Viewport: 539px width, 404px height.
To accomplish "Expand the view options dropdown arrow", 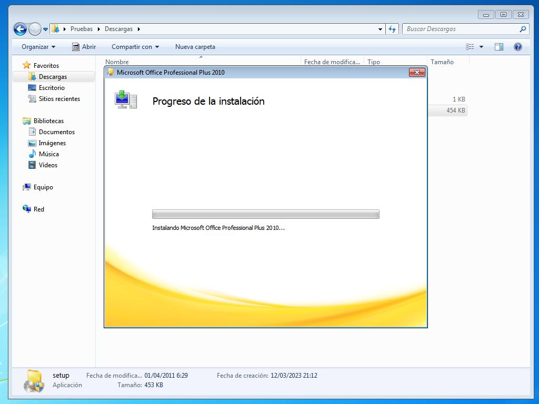I will click(481, 47).
